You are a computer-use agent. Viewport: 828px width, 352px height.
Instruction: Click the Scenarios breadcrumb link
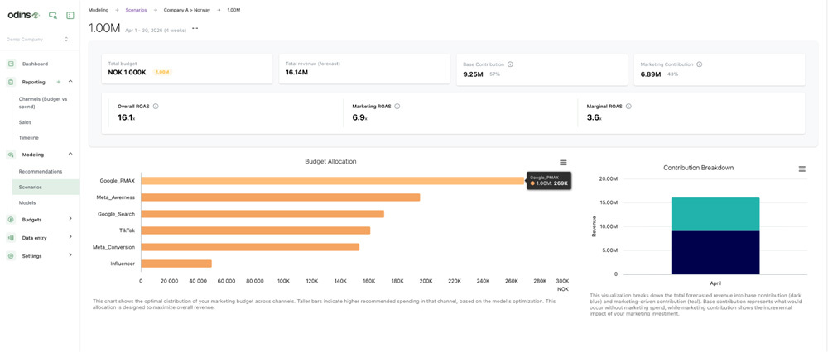pyautogui.click(x=136, y=10)
